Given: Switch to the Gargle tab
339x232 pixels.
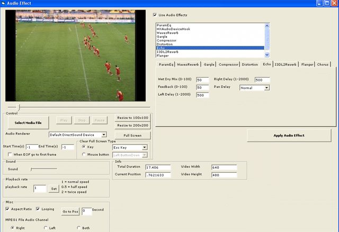Looking at the screenshot, I should pos(209,64).
